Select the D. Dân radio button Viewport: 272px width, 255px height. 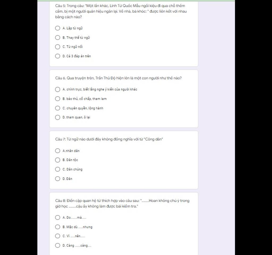(58, 178)
